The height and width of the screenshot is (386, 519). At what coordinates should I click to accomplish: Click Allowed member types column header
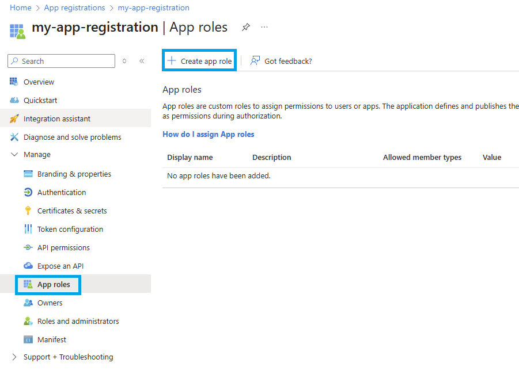[x=422, y=157]
